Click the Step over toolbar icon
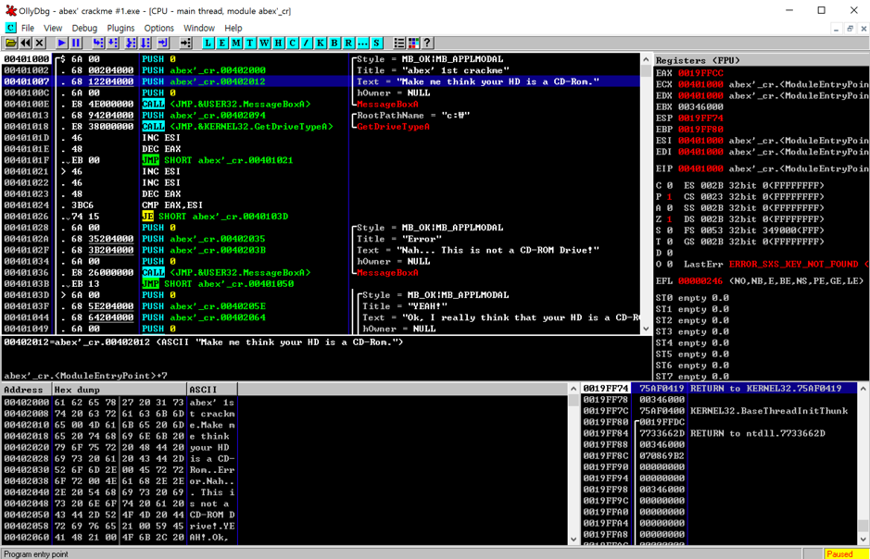The height and width of the screenshot is (559, 870). coord(113,43)
